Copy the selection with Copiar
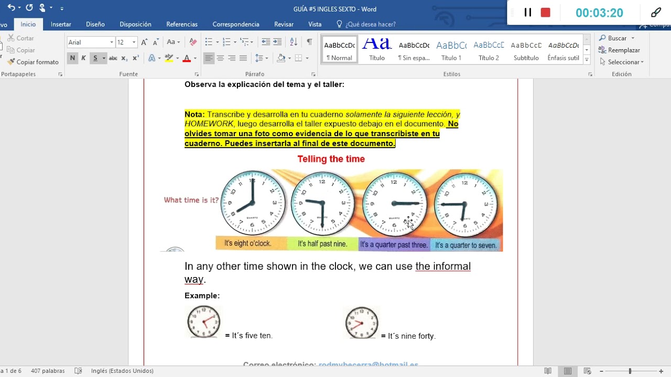Screen dimensions: 671x377 click(21, 50)
